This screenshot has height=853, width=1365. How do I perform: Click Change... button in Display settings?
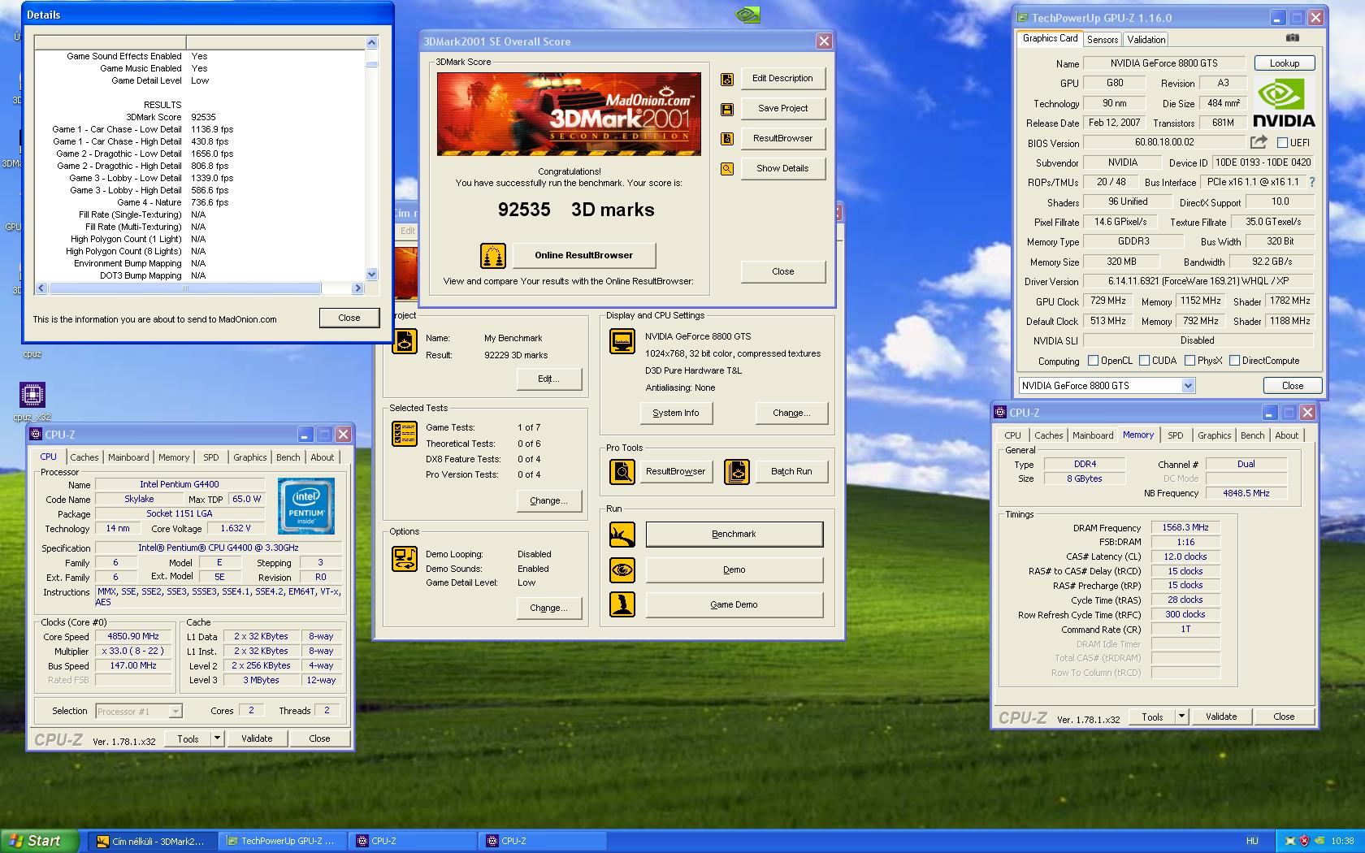(791, 413)
